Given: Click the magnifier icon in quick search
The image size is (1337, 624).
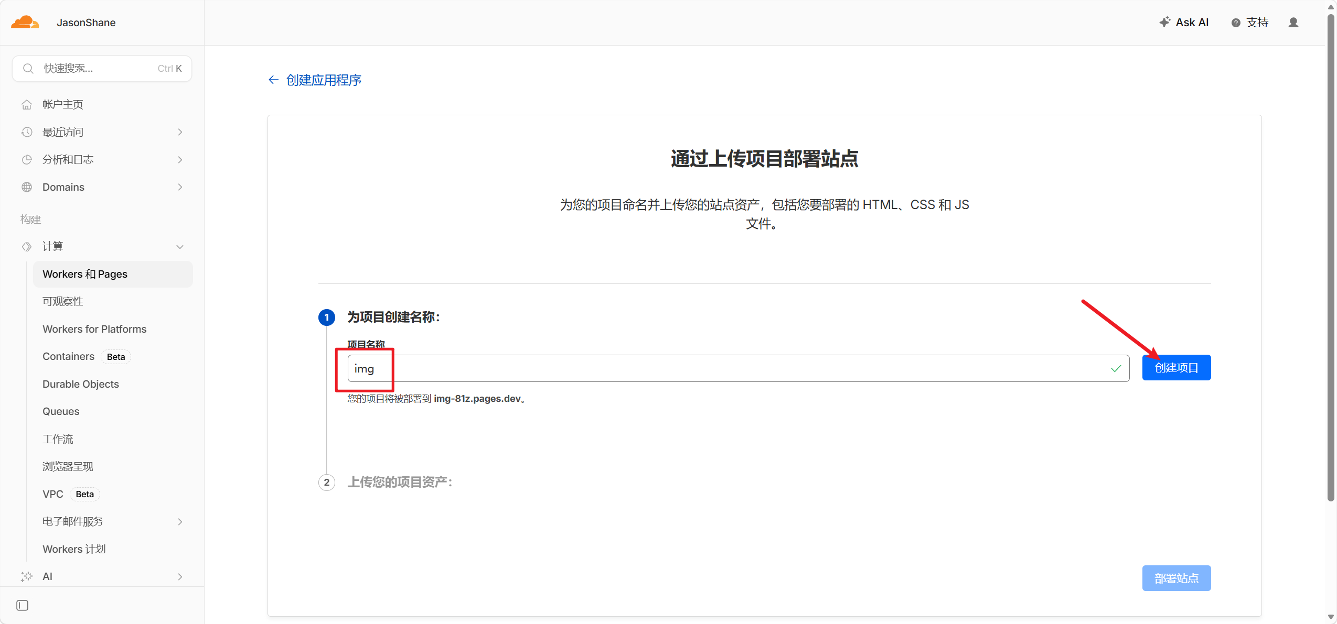Looking at the screenshot, I should (28, 69).
